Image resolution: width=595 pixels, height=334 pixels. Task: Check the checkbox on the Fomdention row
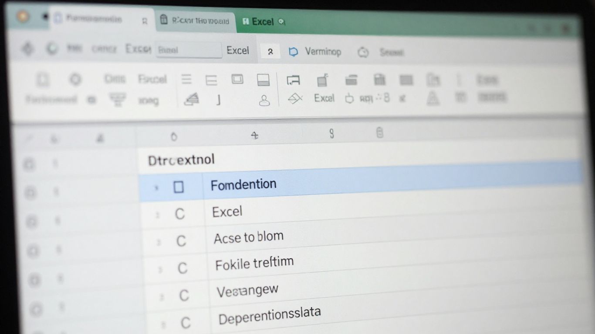point(178,187)
